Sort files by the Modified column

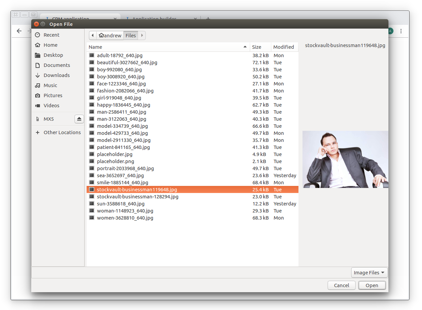tap(284, 47)
